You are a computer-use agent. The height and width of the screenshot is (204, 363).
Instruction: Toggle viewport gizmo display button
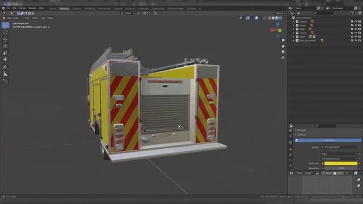248,18
